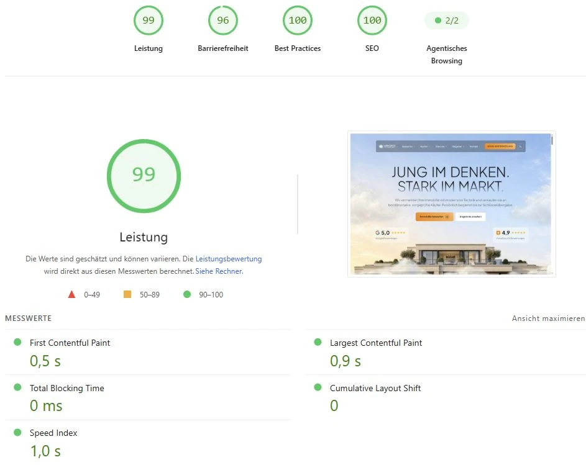Select the First Contentful Paint label

tap(70, 343)
